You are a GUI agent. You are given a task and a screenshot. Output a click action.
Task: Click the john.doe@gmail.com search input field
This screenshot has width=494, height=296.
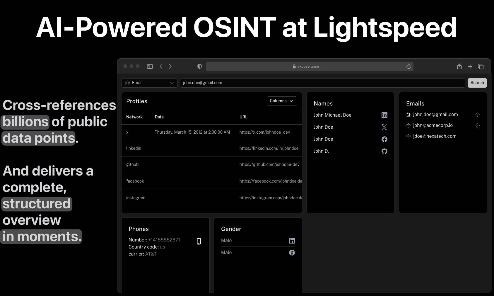tap(322, 83)
